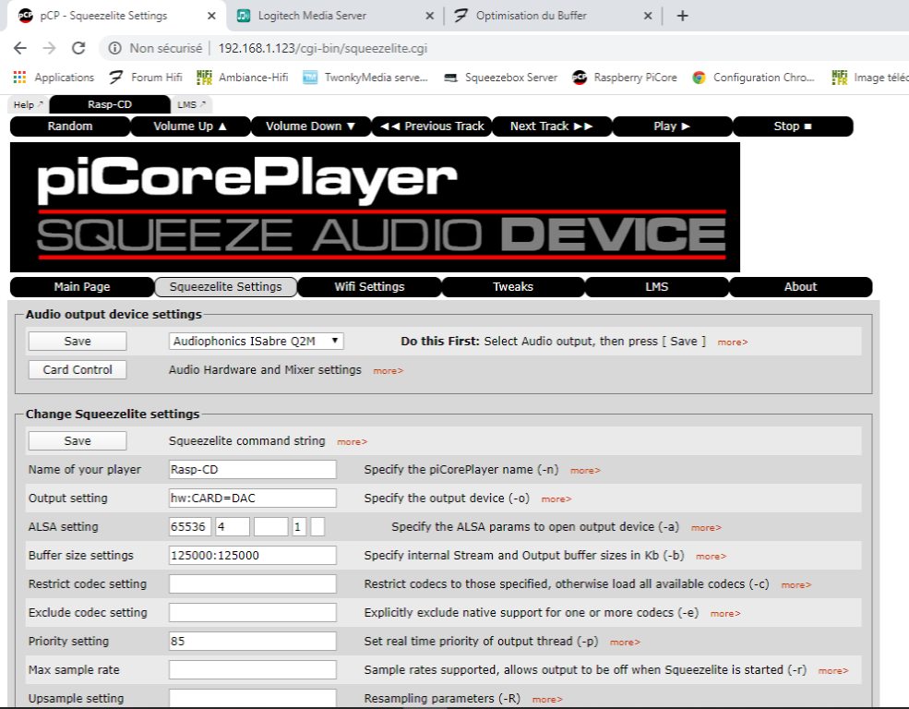
Task: Click the browser forward arrow
Action: (x=49, y=48)
